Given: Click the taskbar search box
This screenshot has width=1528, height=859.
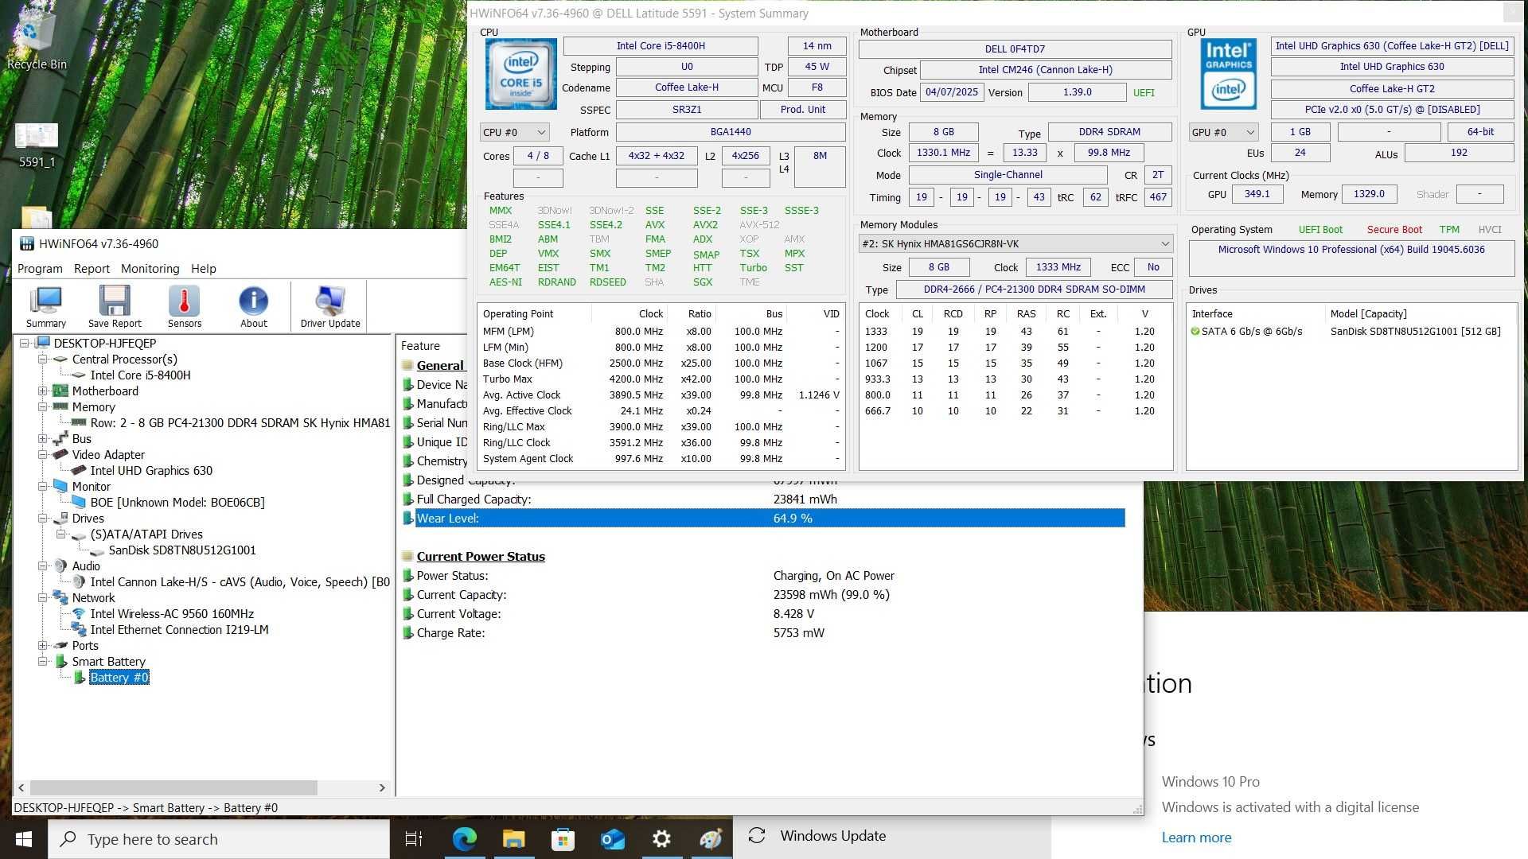Looking at the screenshot, I should (219, 839).
